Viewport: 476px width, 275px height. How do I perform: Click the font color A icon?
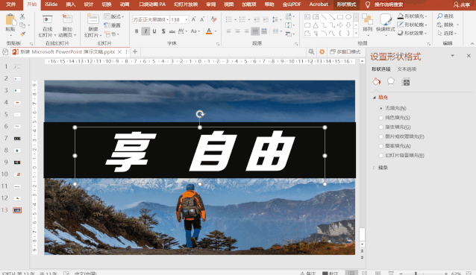click(209, 31)
